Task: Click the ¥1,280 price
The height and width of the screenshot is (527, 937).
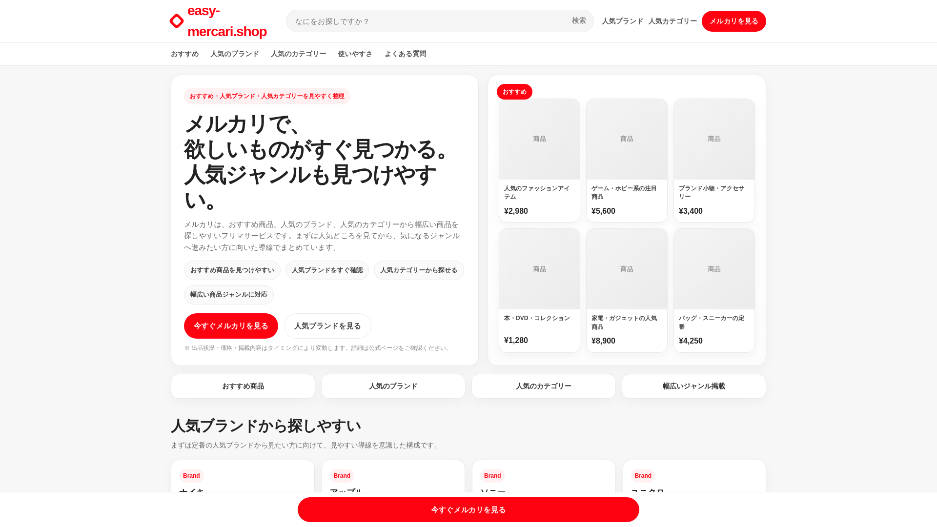Action: click(516, 340)
